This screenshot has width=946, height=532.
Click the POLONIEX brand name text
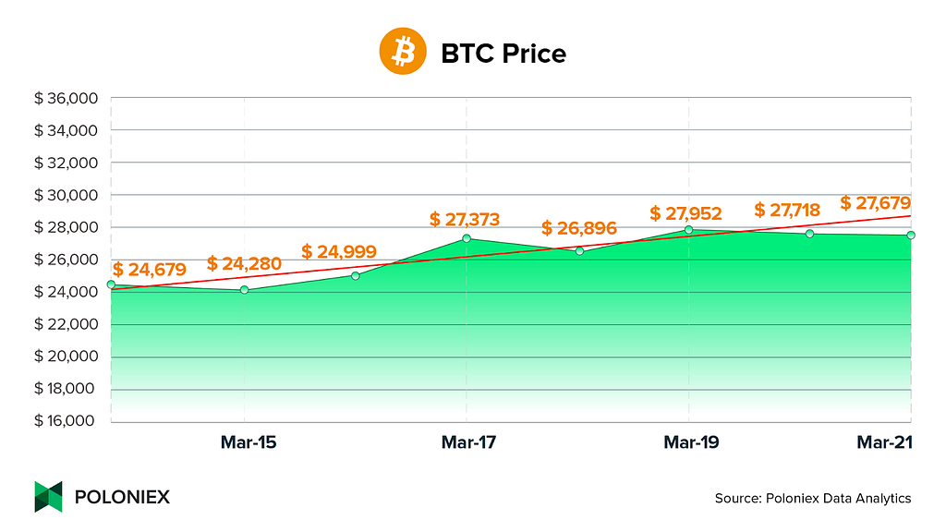[123, 497]
